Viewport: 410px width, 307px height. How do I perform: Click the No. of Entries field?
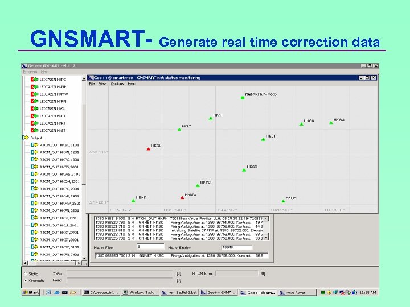(237, 247)
